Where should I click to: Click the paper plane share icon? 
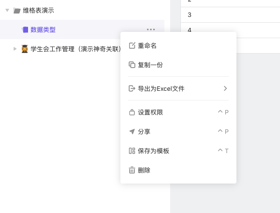click(132, 131)
